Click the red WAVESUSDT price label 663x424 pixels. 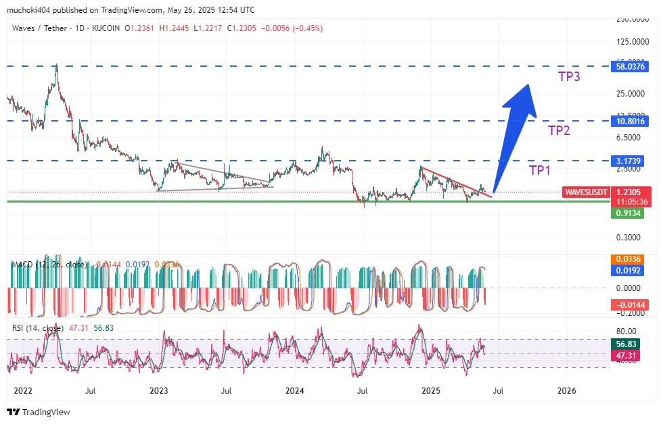[586, 192]
